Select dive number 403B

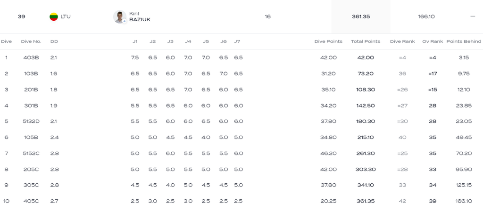31,57
